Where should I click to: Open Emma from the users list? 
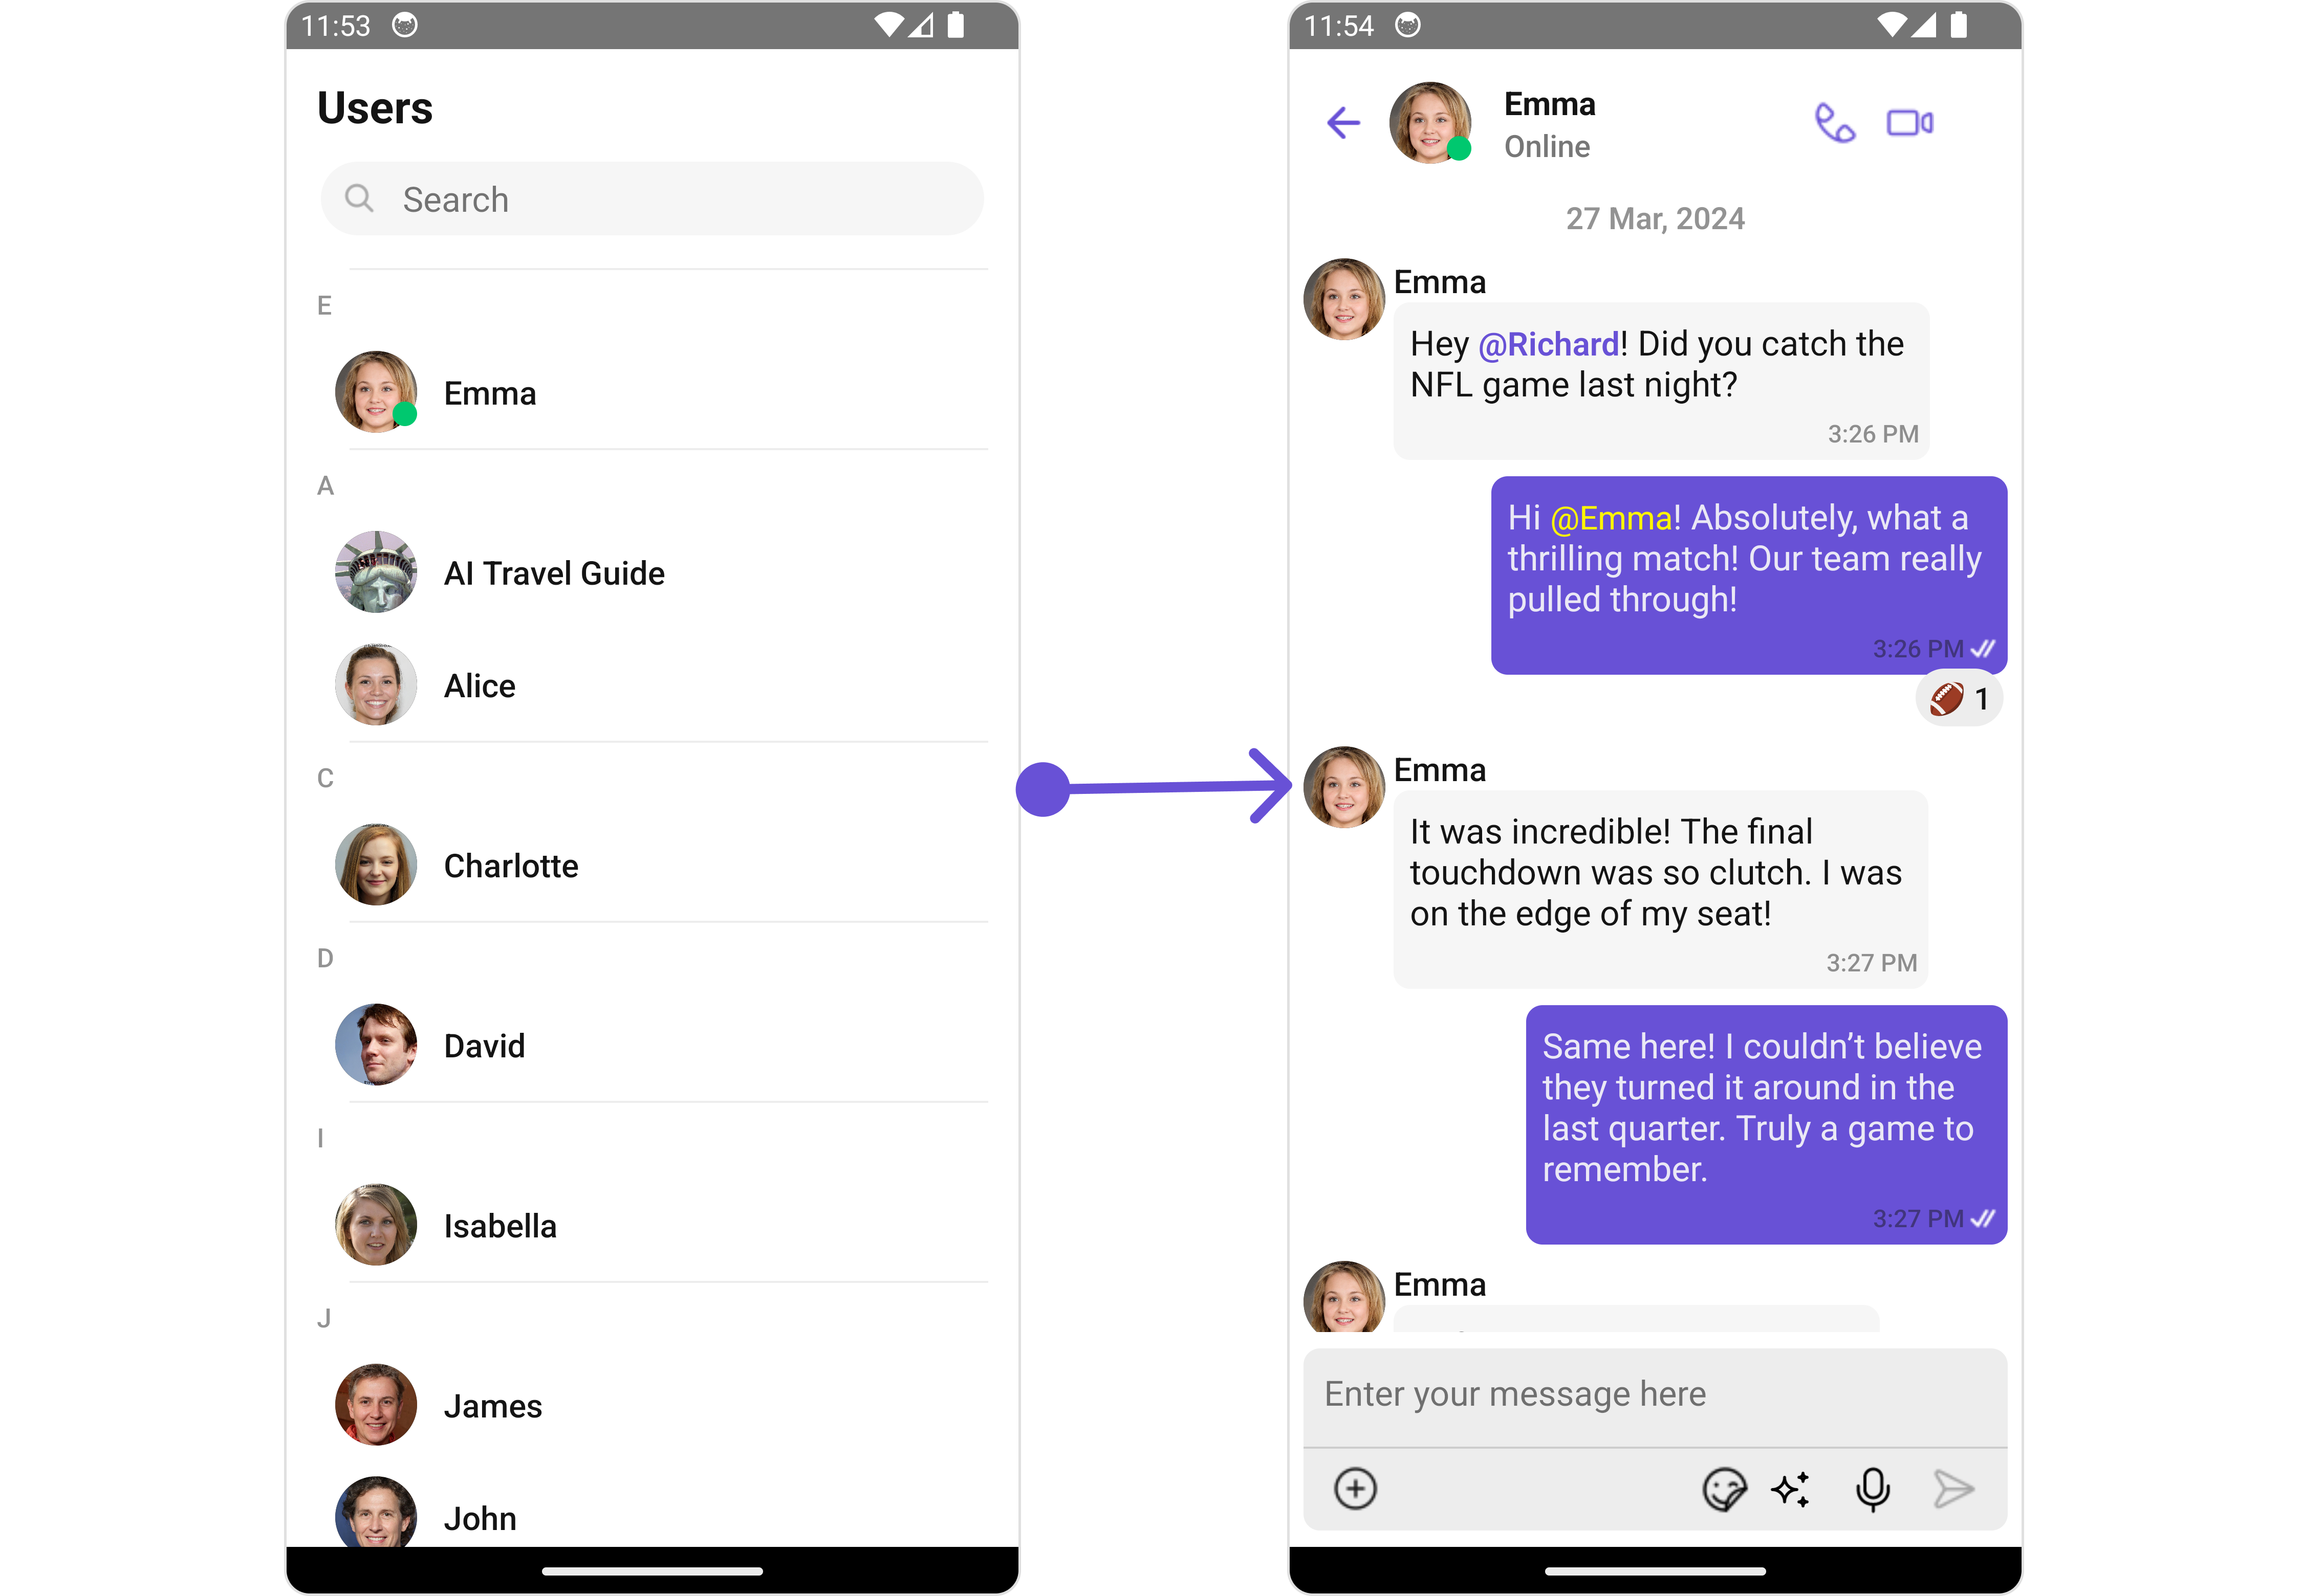(x=490, y=393)
